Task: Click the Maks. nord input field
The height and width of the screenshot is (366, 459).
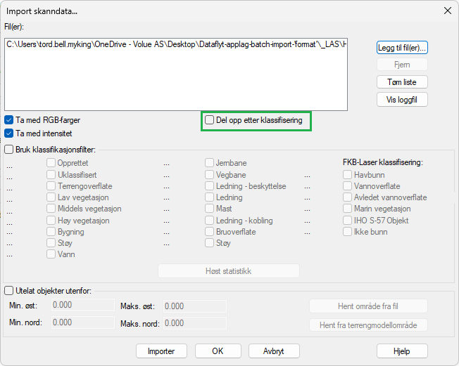Action: 194,323
